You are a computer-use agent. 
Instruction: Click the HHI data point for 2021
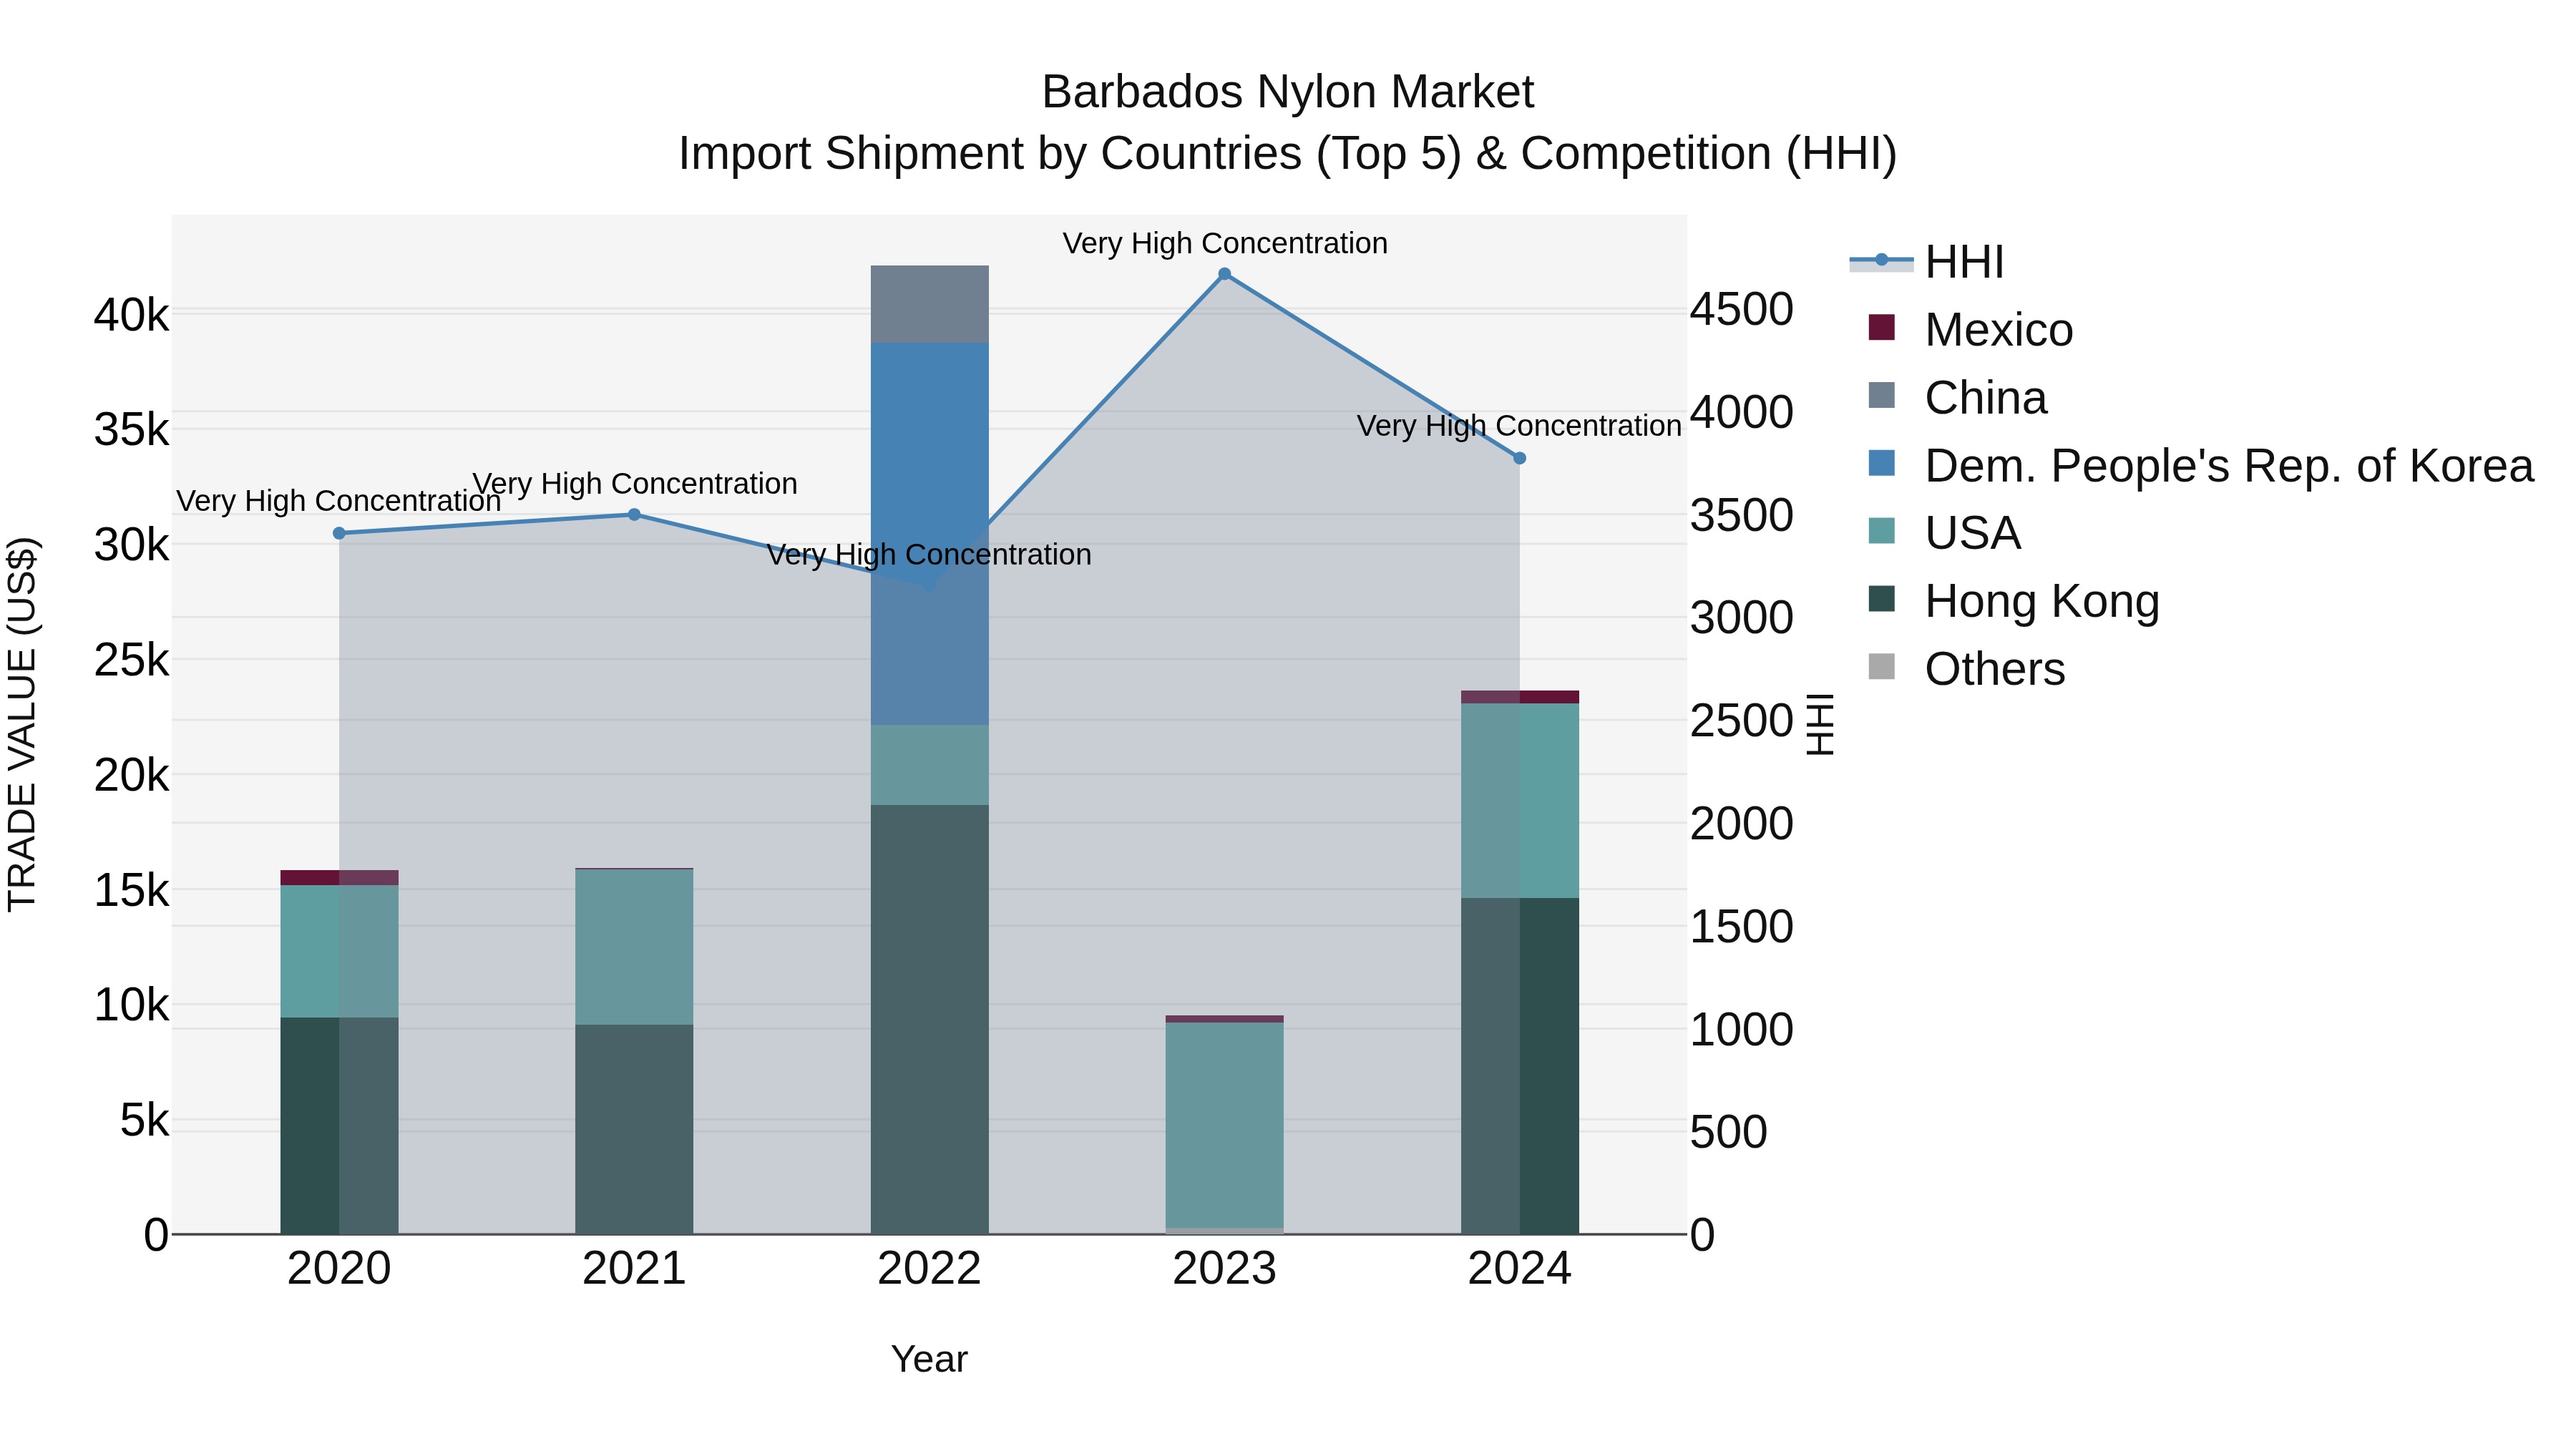(x=634, y=515)
